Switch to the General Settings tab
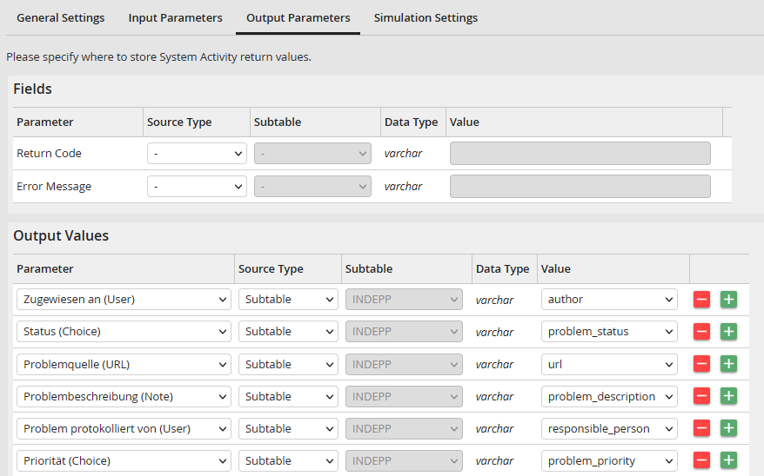The image size is (764, 476). pos(60,18)
